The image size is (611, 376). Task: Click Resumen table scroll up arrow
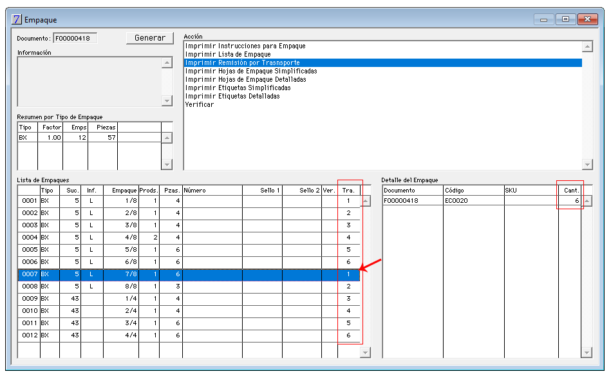coord(167,138)
